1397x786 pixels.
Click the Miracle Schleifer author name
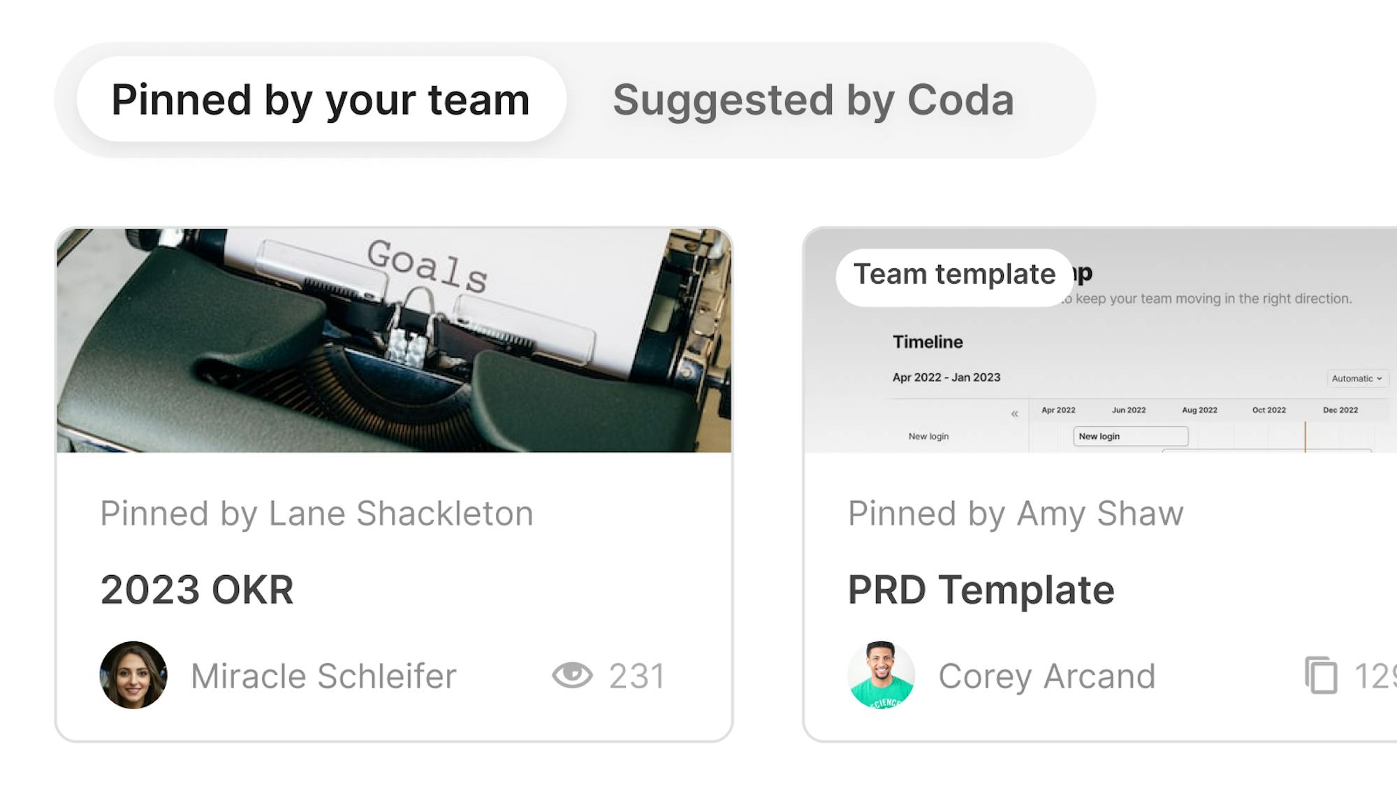pyautogui.click(x=323, y=676)
